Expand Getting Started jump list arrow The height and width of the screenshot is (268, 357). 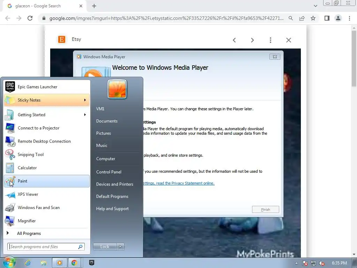pos(85,114)
